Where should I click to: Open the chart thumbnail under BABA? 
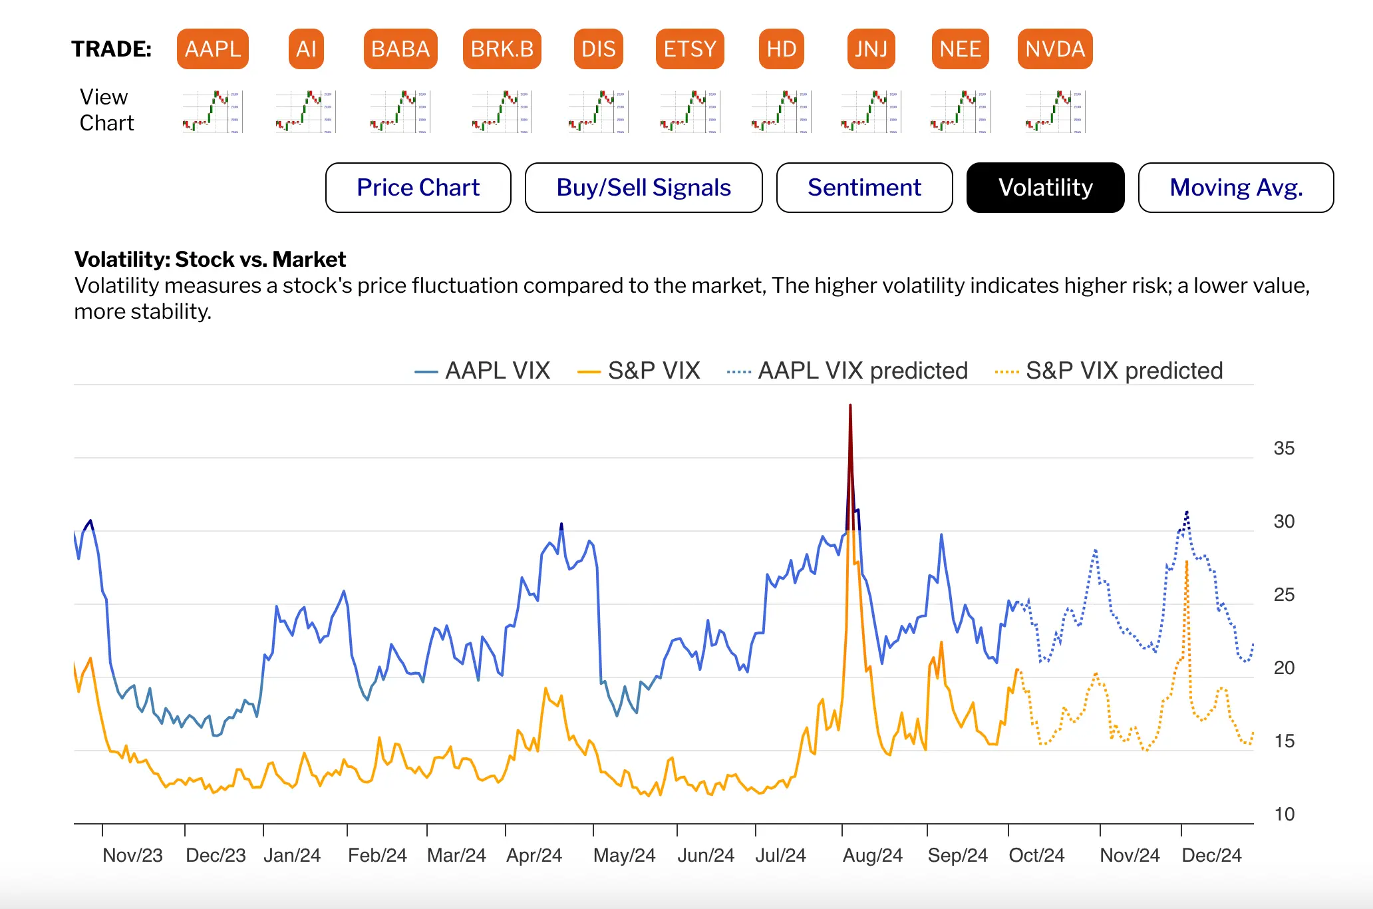400,111
